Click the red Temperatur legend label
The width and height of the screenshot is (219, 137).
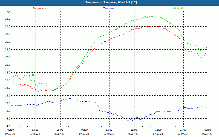pos(39,8)
